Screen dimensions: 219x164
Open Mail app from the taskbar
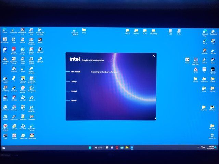(x=122, y=148)
